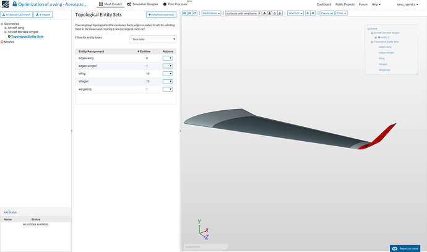Open the surfaces with wireframe render mode dropdown
The height and width of the screenshot is (252, 427).
243,13
